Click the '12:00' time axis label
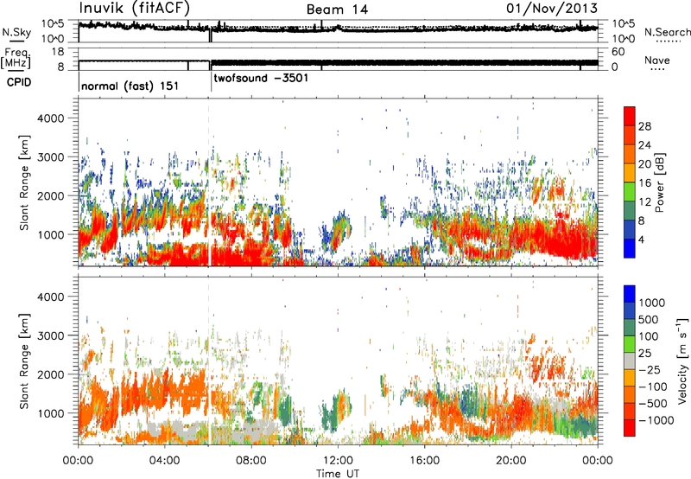Viewport: 691px width, 479px height. (338, 461)
